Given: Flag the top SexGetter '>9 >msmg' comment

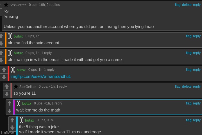Looking at the screenshot, I should (178, 5).
